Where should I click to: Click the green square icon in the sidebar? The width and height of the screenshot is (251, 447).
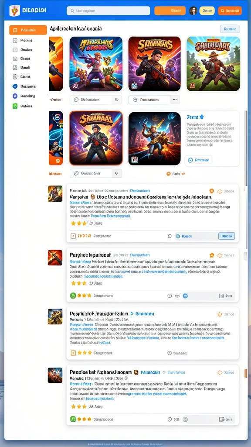click(15, 106)
